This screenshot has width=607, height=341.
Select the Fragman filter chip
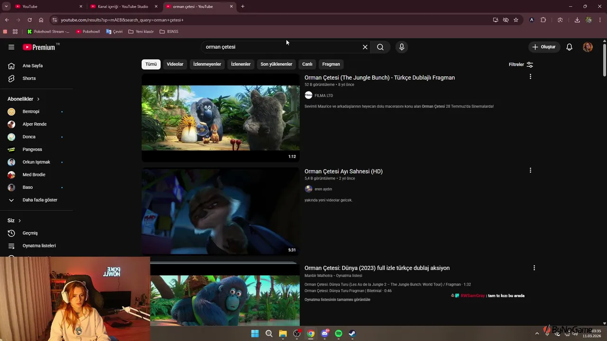(331, 64)
